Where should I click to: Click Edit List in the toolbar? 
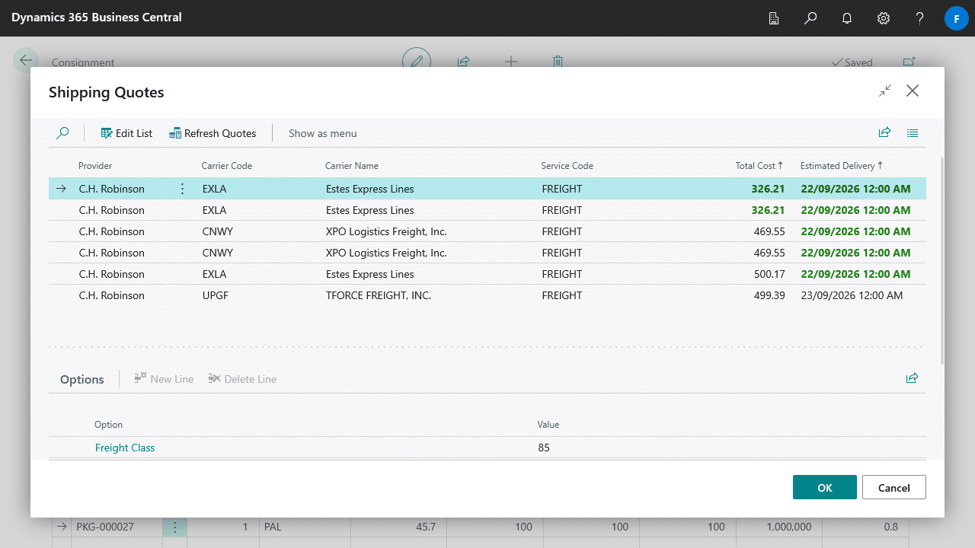click(x=126, y=133)
